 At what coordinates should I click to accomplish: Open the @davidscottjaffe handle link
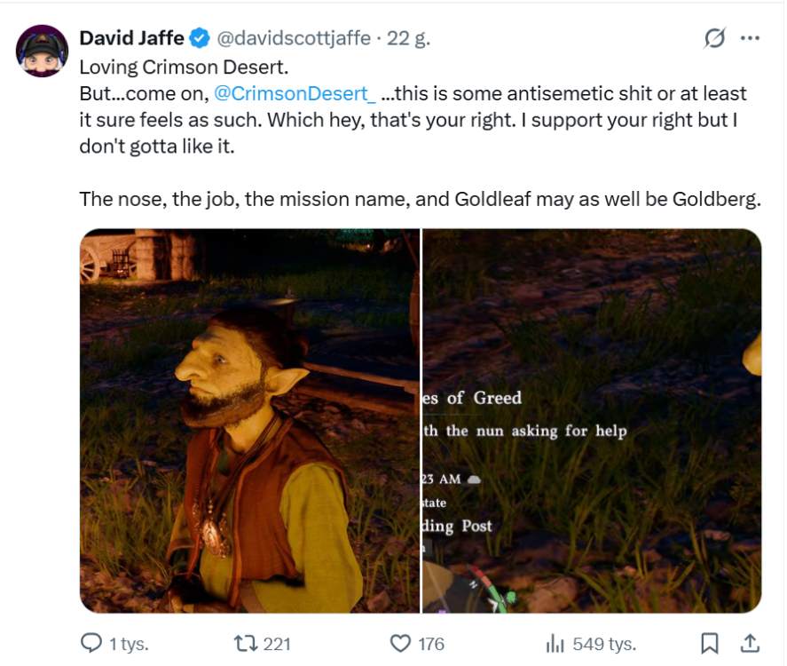[293, 38]
